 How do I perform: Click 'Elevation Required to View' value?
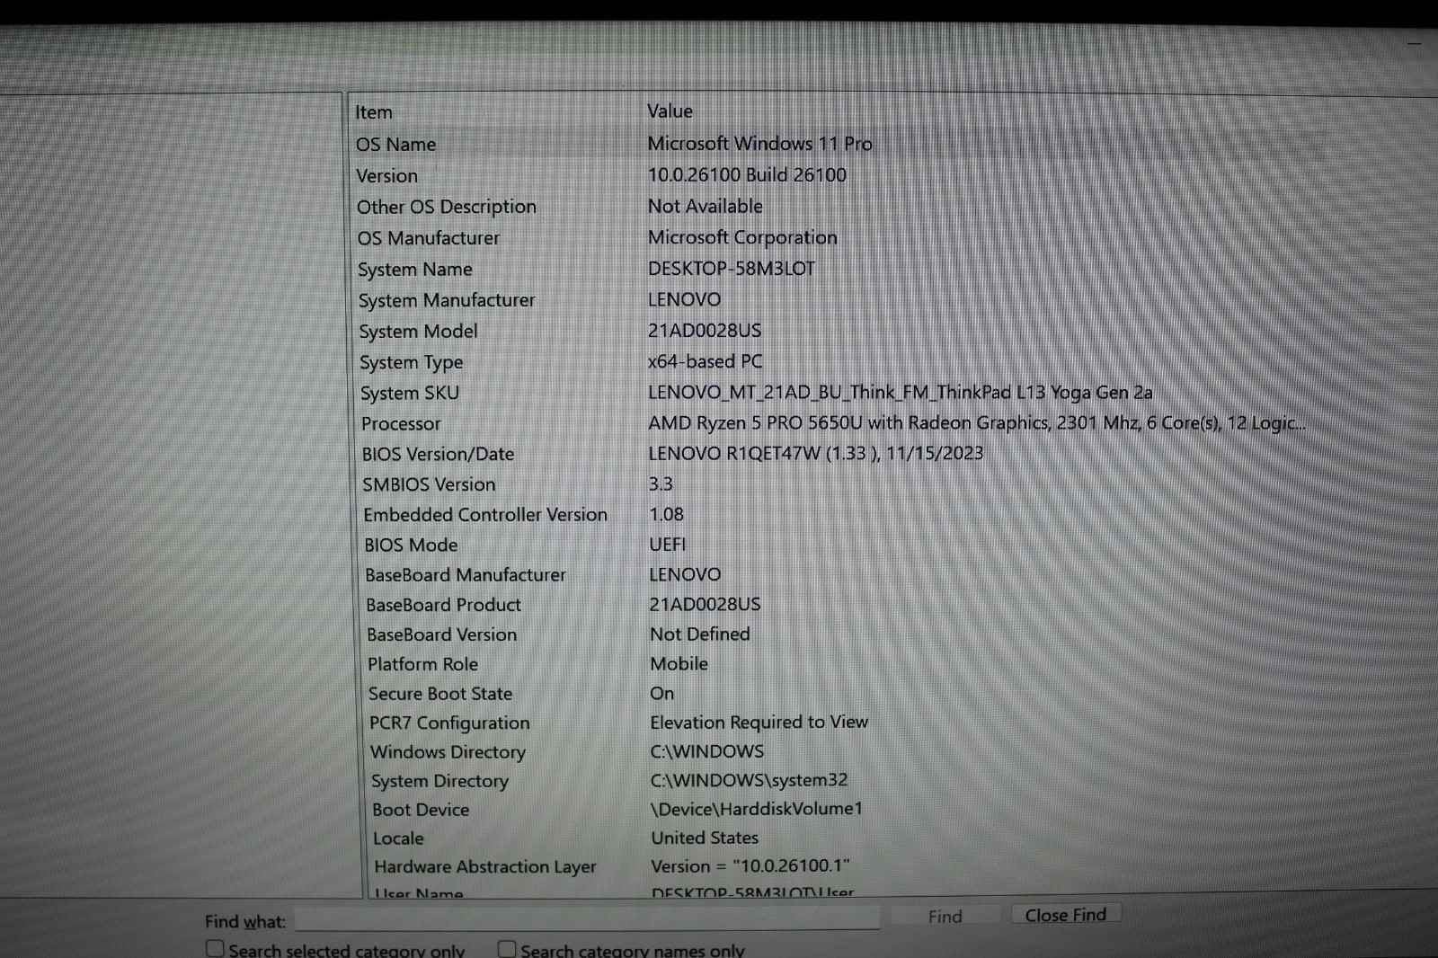[759, 723]
